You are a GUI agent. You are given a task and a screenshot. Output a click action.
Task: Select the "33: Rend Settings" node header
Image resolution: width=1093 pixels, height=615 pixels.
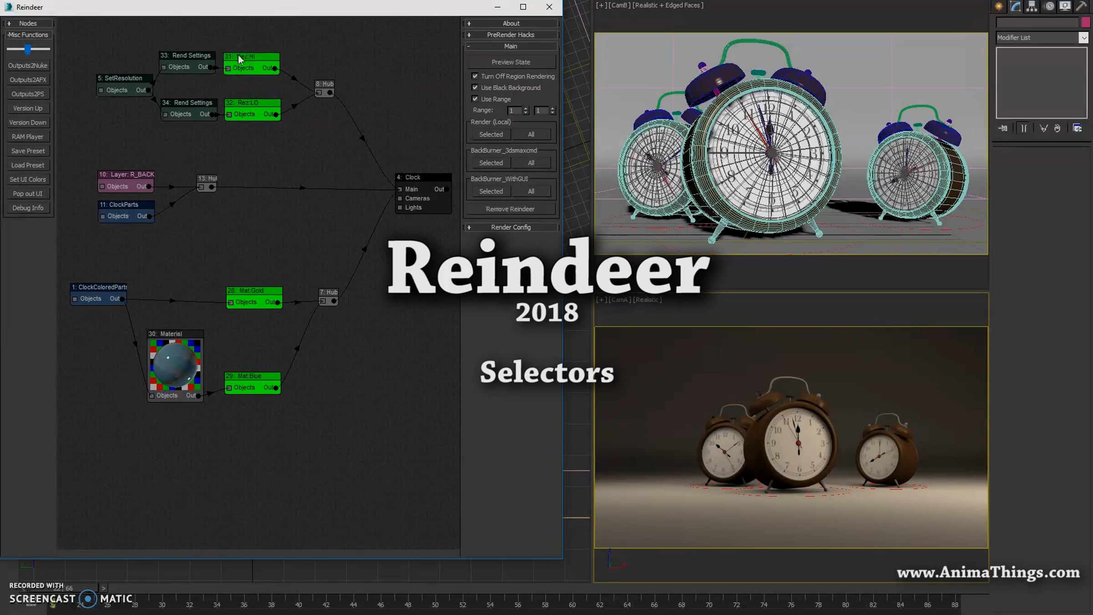pos(187,56)
